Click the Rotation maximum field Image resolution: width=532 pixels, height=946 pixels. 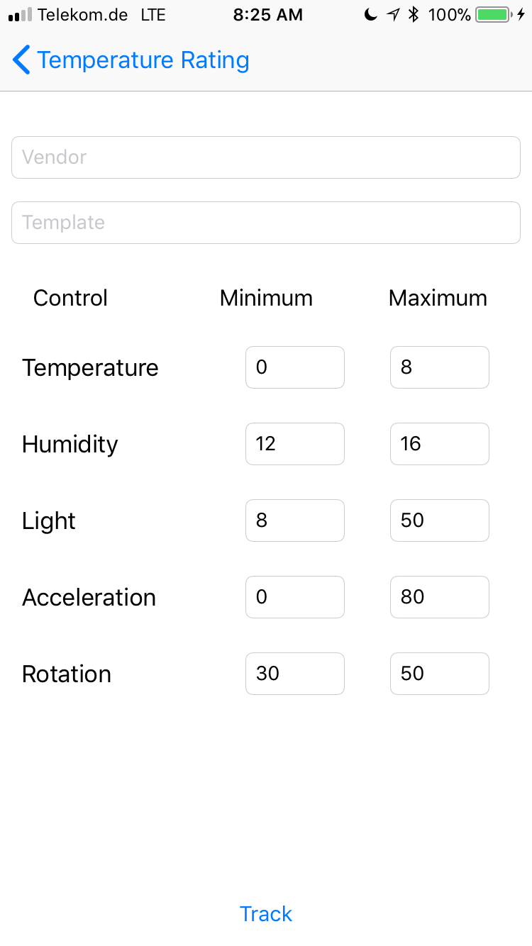440,674
